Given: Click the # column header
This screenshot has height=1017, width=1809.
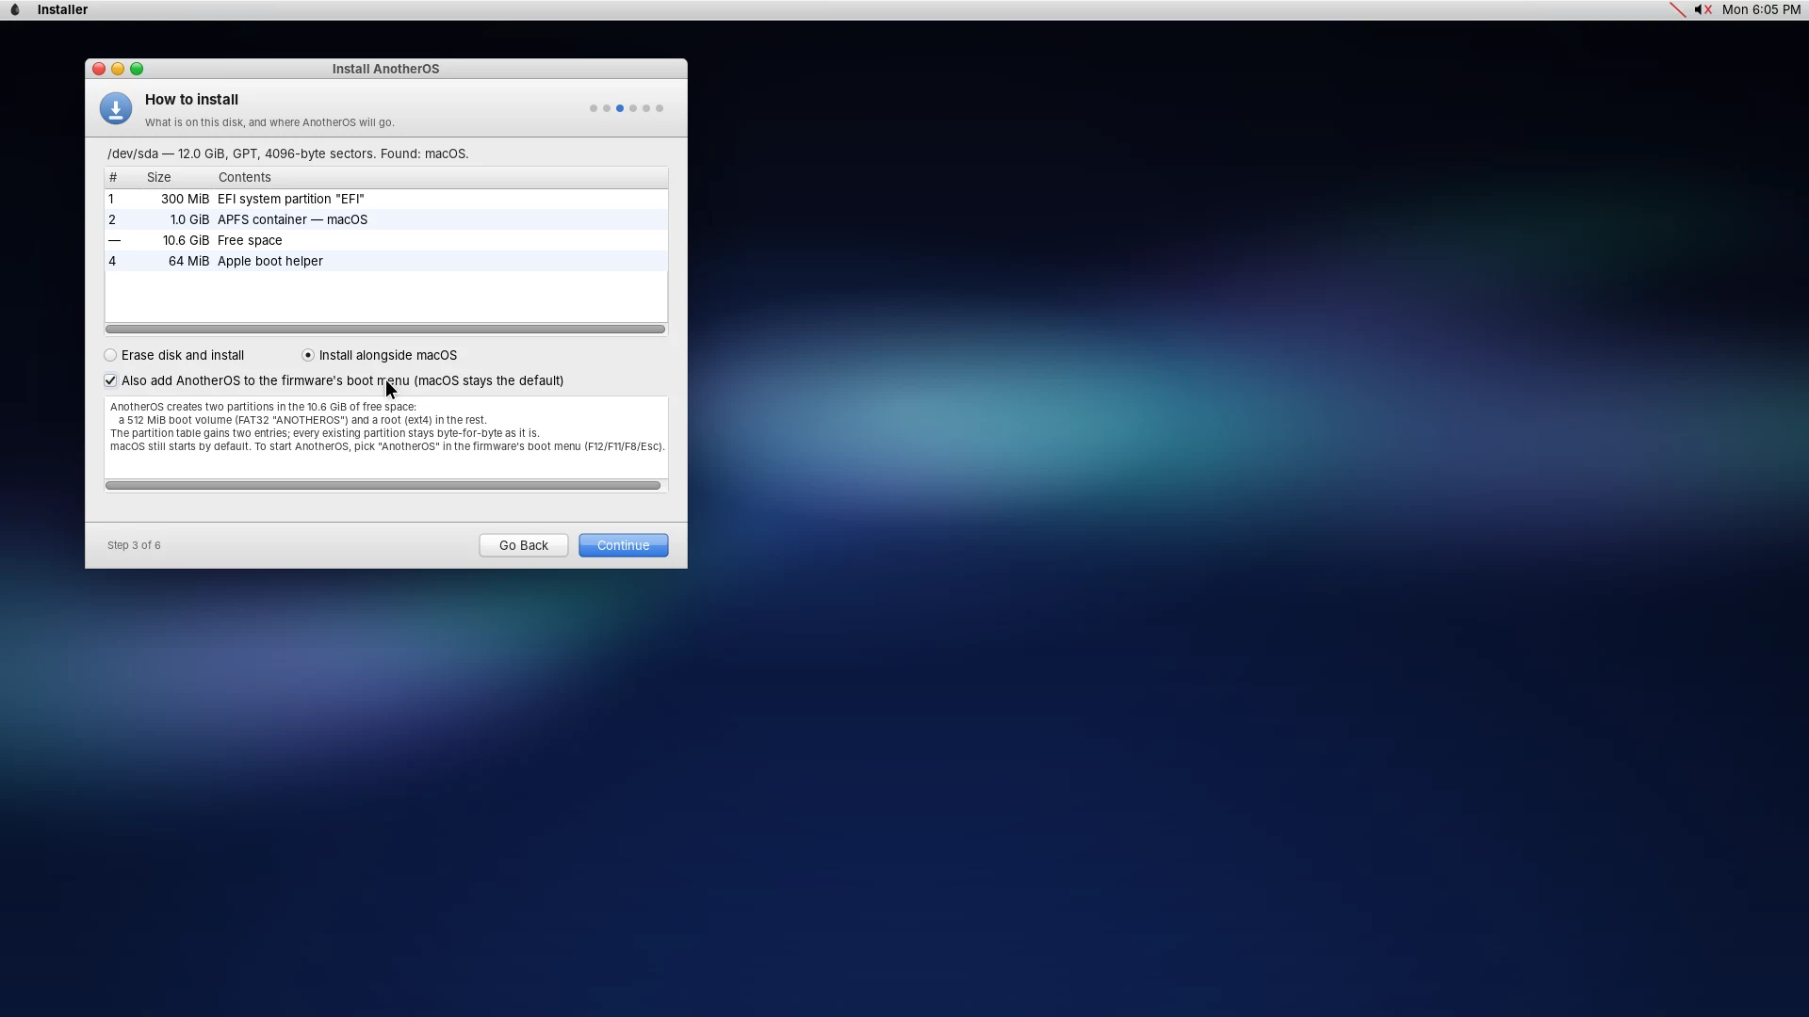Looking at the screenshot, I should [x=113, y=177].
